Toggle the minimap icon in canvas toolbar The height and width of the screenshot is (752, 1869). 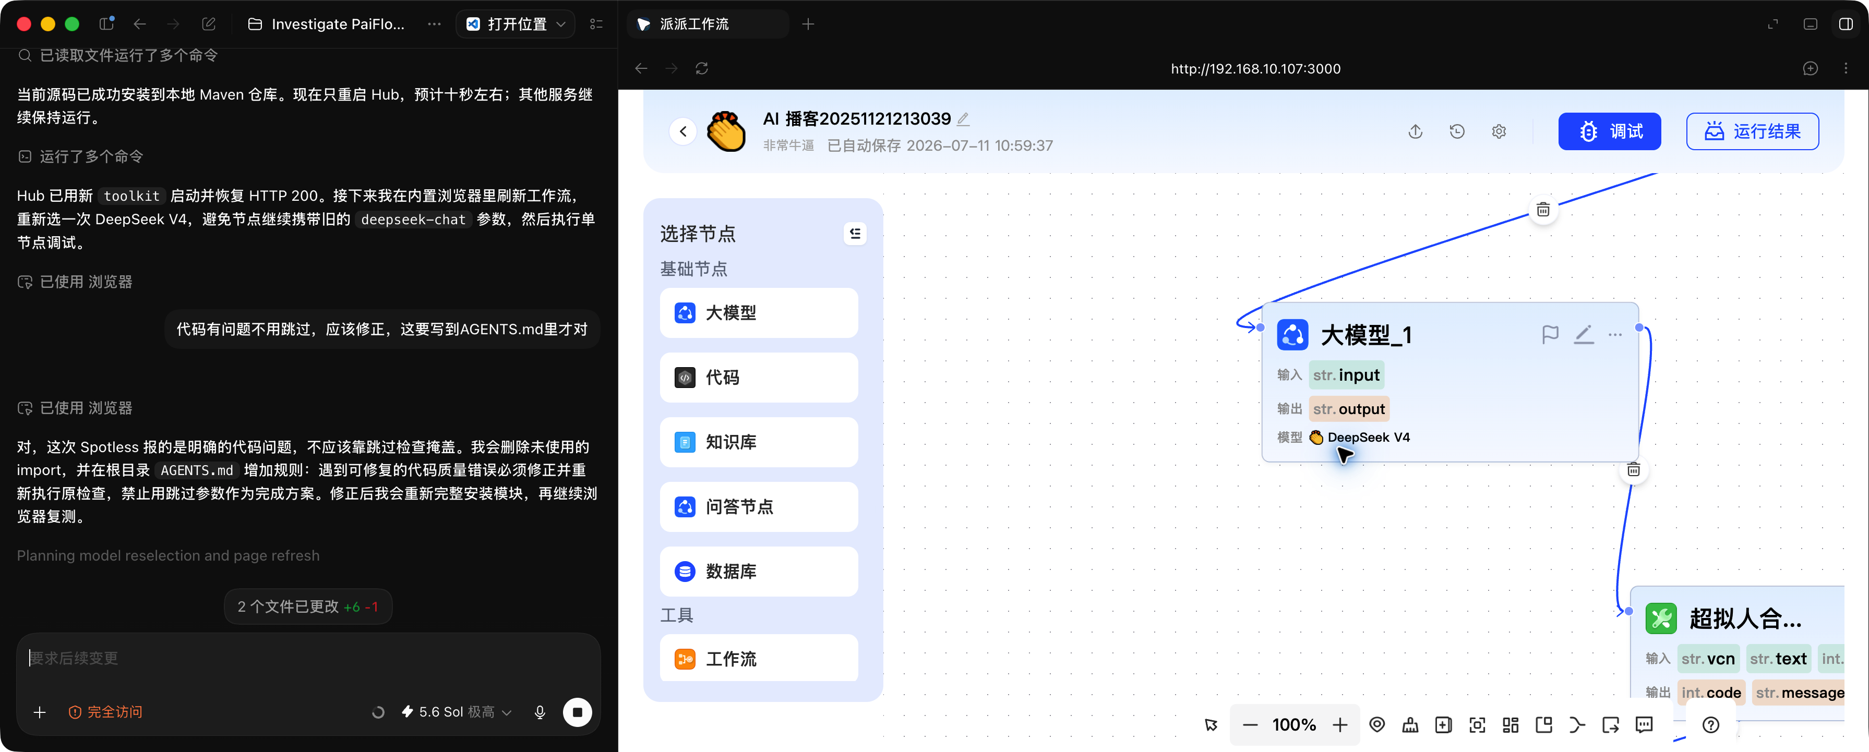(x=1544, y=724)
